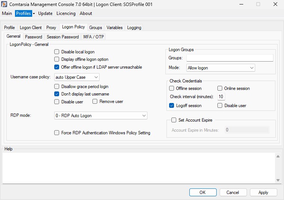284x200 pixels.
Task: Close the Management Console window
Action: point(275,4)
